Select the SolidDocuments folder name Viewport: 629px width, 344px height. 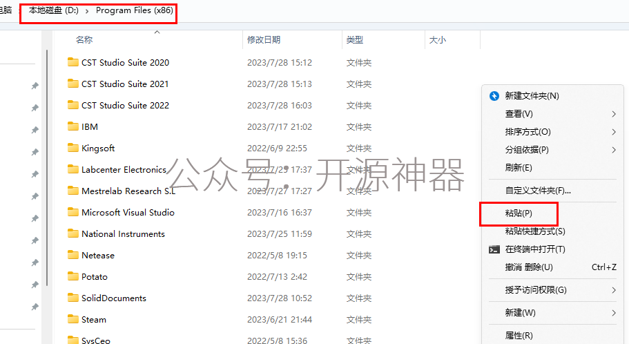[113, 298]
